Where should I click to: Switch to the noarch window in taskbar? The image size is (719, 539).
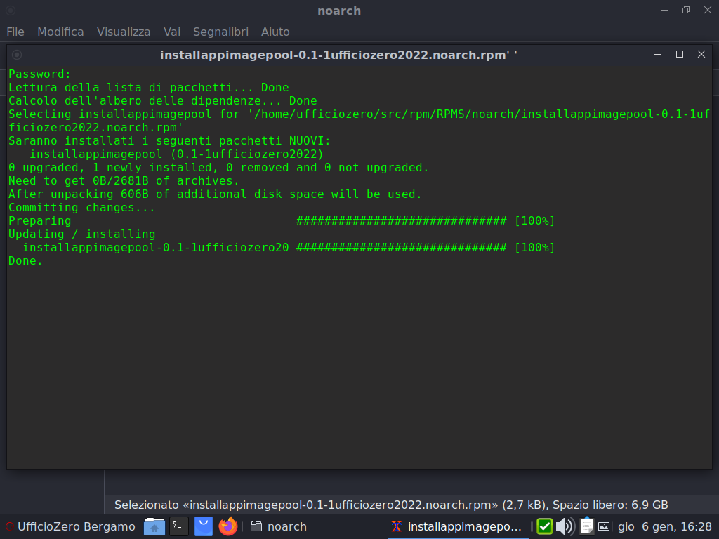[279, 526]
